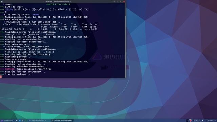This screenshot has width=217, height=122.
Task: Click the terminal cursor block at bottom
Action: click(x=1, y=77)
